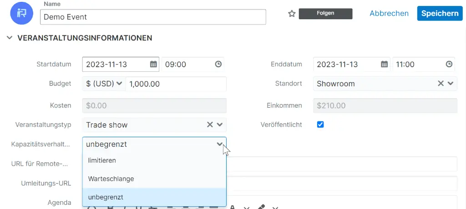466x209 pixels.
Task: Click the Budget amount field 1,000.00
Action: click(x=176, y=84)
